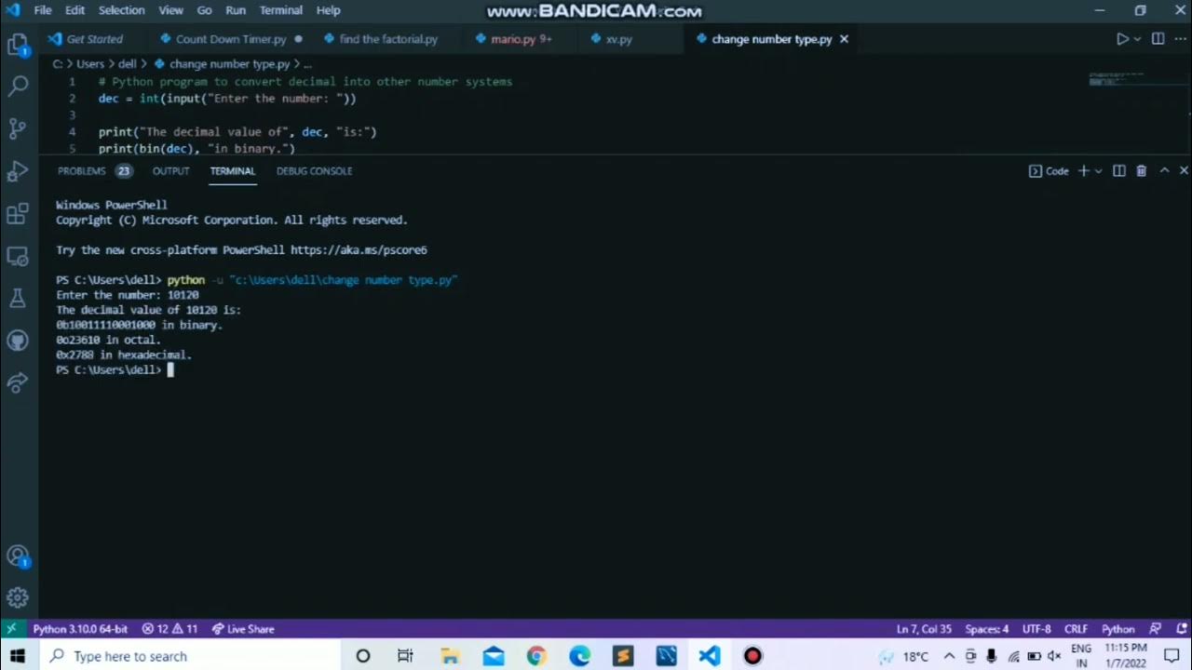Open the Search view in activity bar
The width and height of the screenshot is (1192, 670).
tap(18, 87)
